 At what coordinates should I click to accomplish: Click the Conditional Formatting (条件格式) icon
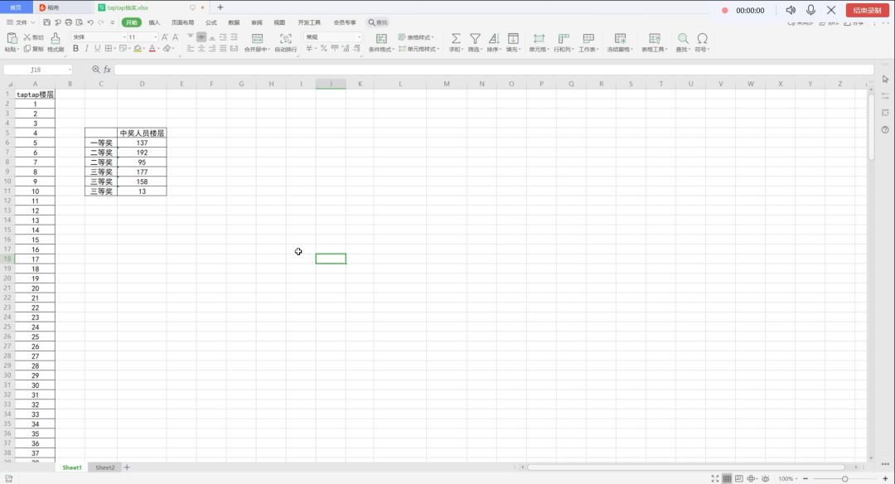pos(381,39)
